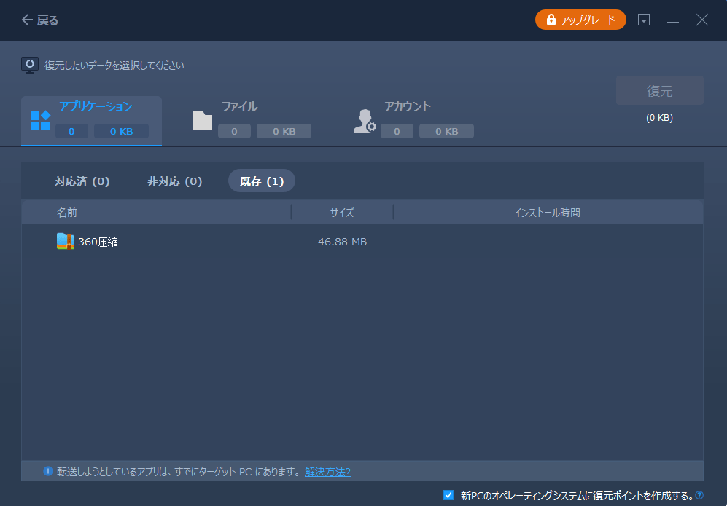Click the help question mark icon
This screenshot has width=727, height=506.
coord(699,496)
